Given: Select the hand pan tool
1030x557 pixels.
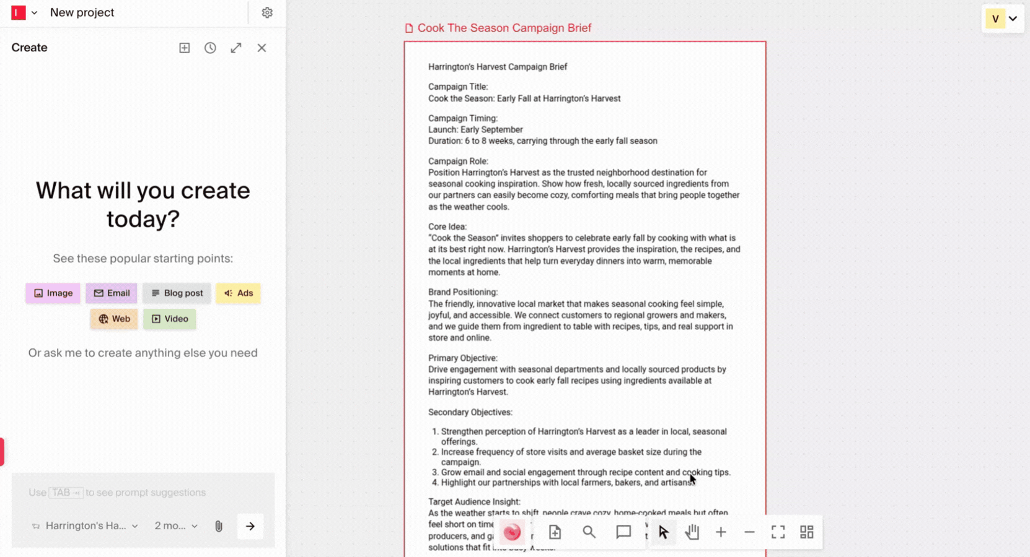Looking at the screenshot, I should (692, 532).
